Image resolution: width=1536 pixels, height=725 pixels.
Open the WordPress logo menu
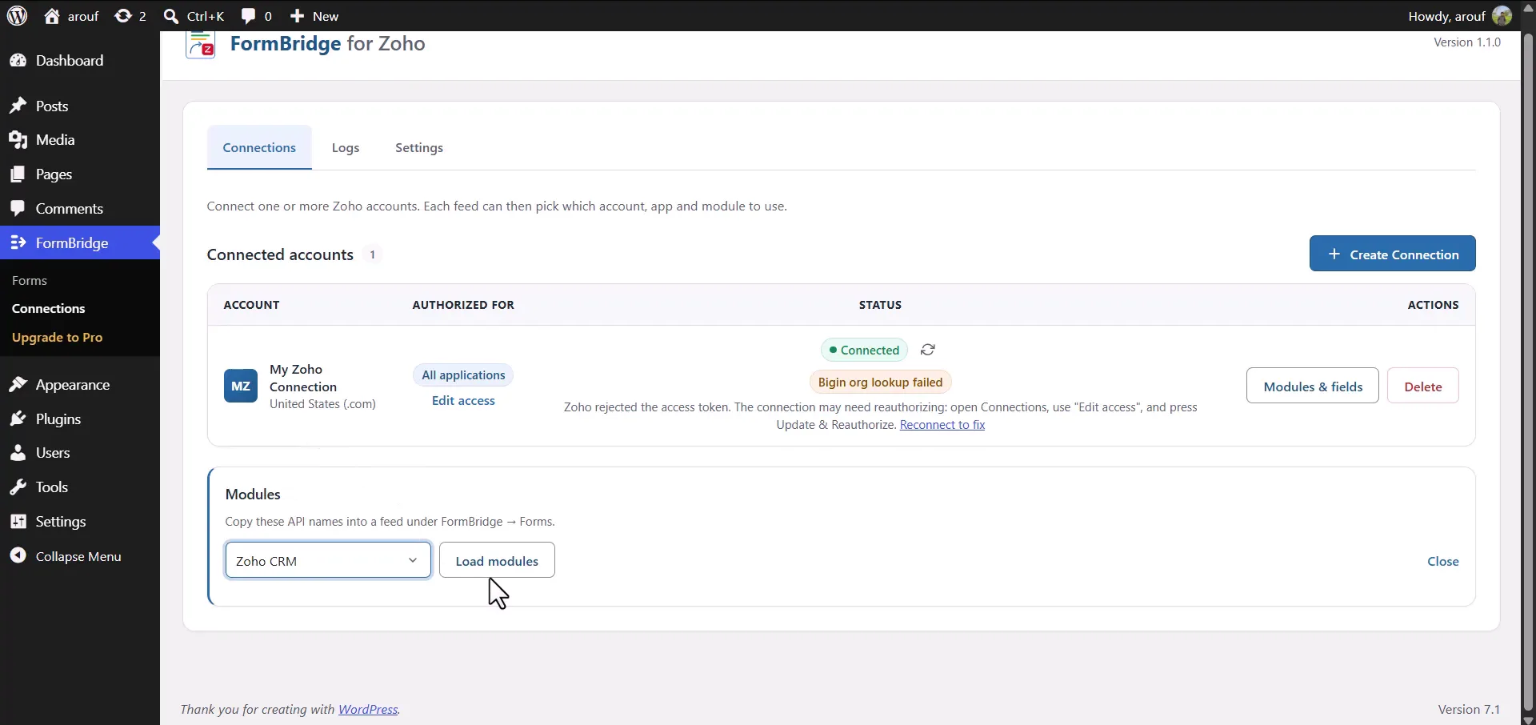point(17,15)
